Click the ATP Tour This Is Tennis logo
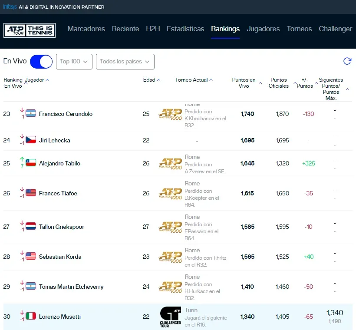356x330 pixels. 30,30
